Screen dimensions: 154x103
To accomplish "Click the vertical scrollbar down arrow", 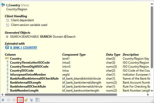I will click(152, 91).
